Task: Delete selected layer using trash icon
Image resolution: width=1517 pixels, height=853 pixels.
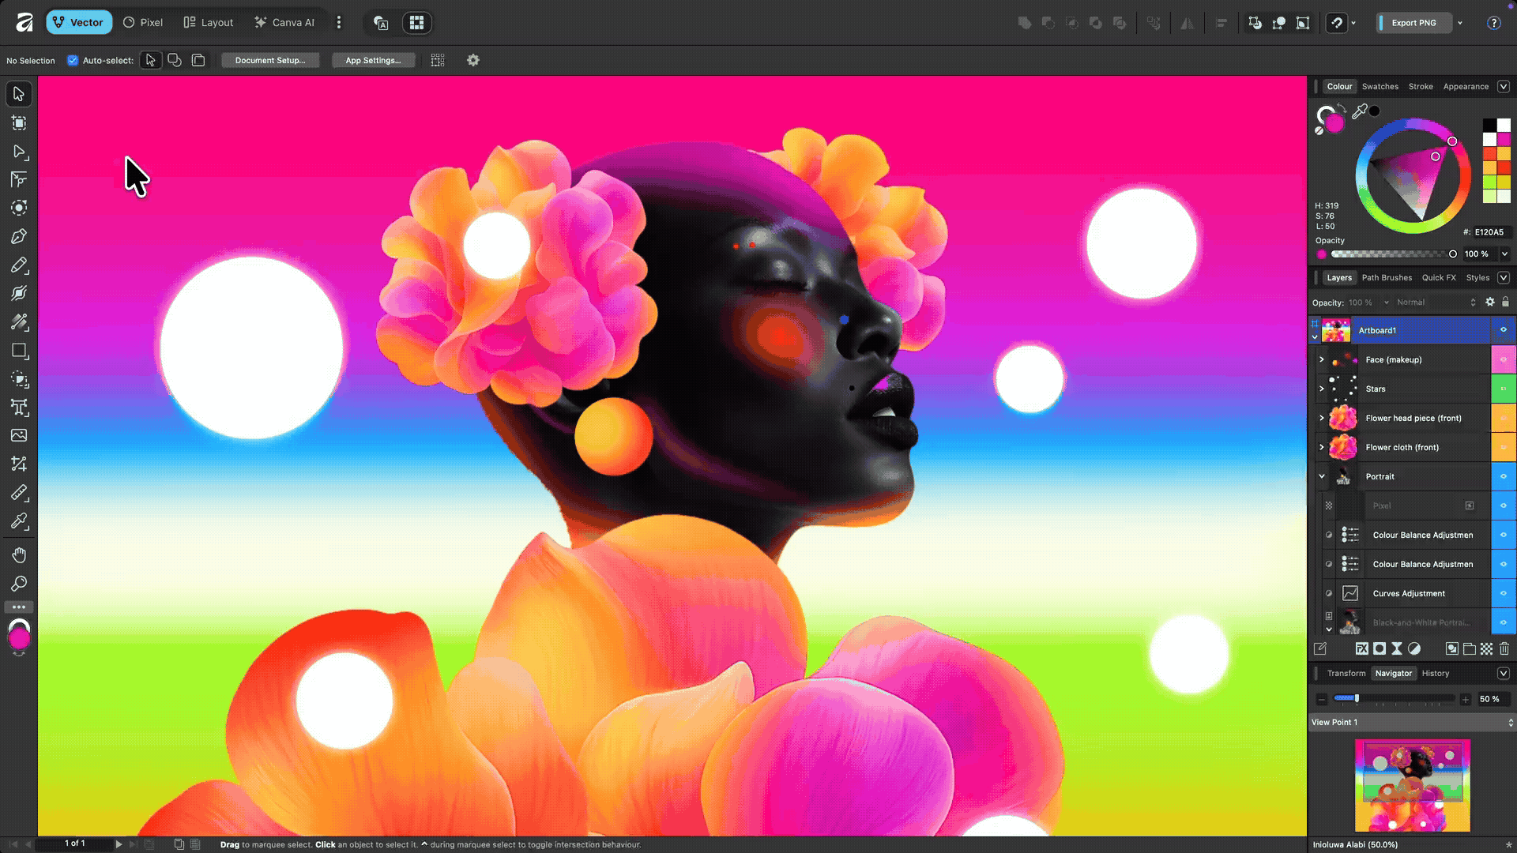Action: tap(1505, 648)
